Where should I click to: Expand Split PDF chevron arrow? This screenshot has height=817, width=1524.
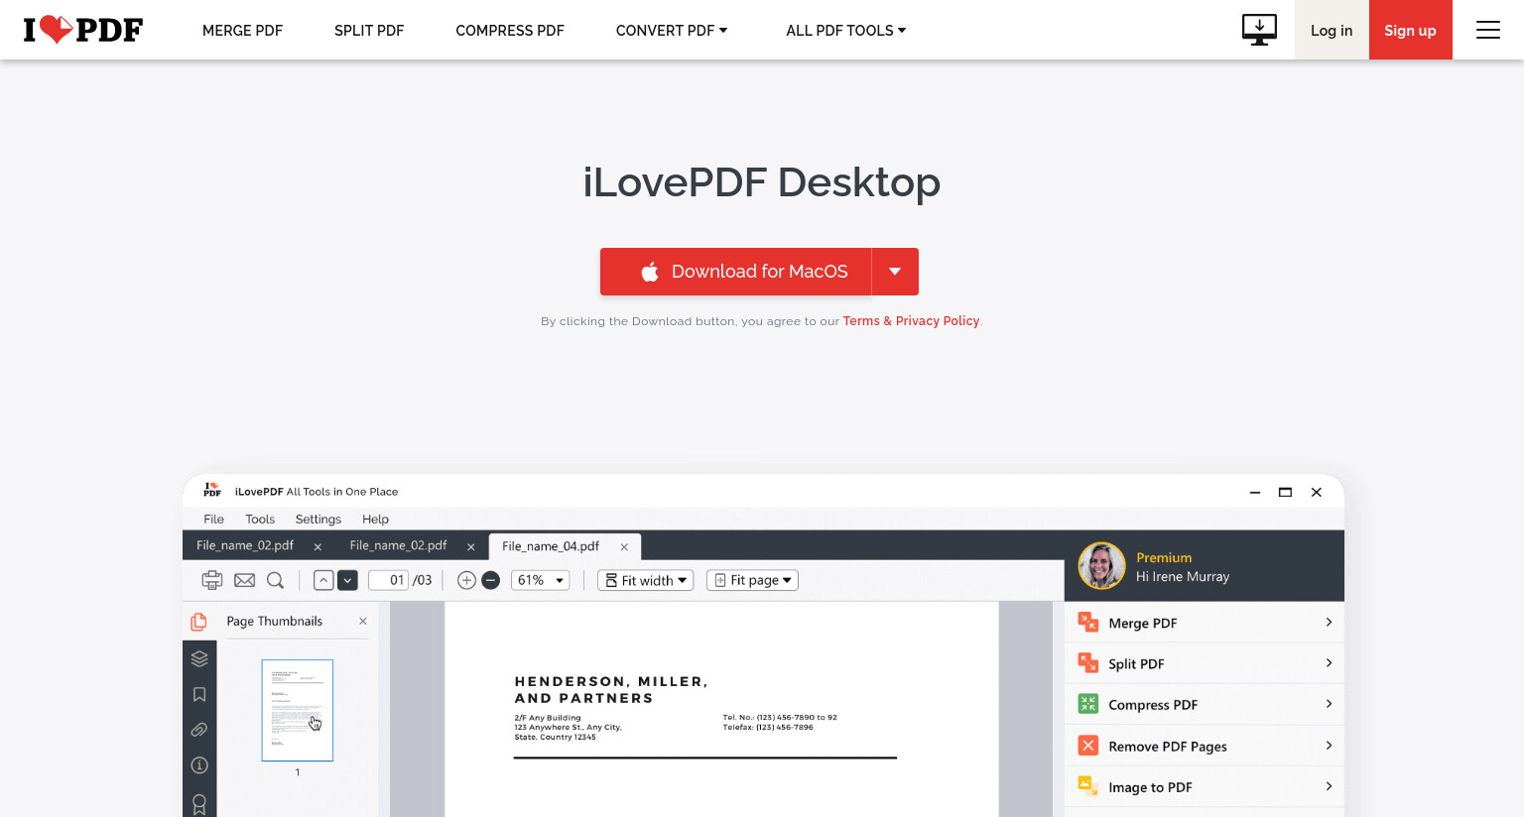1329,662
